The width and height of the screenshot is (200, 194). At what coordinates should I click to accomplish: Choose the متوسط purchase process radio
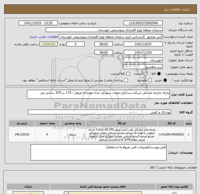[x=150, y=80]
